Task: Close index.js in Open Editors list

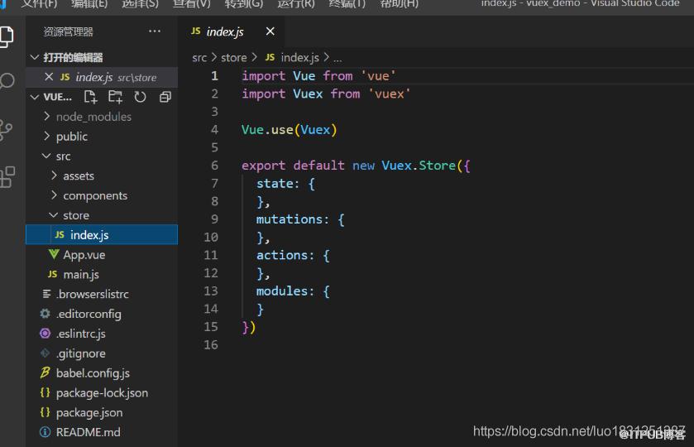Action: point(49,77)
